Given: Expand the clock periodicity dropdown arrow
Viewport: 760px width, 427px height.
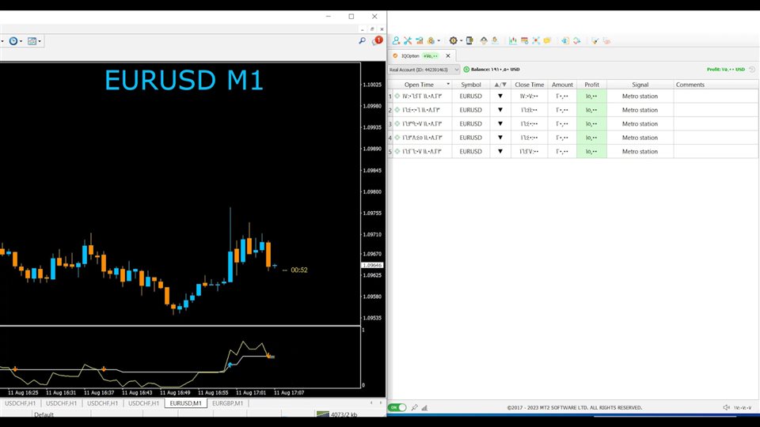Looking at the screenshot, I should [21, 41].
